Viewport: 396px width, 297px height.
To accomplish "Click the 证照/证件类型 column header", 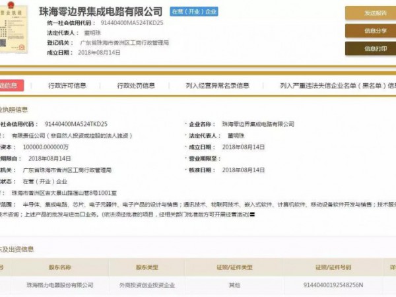I will click(236, 268).
